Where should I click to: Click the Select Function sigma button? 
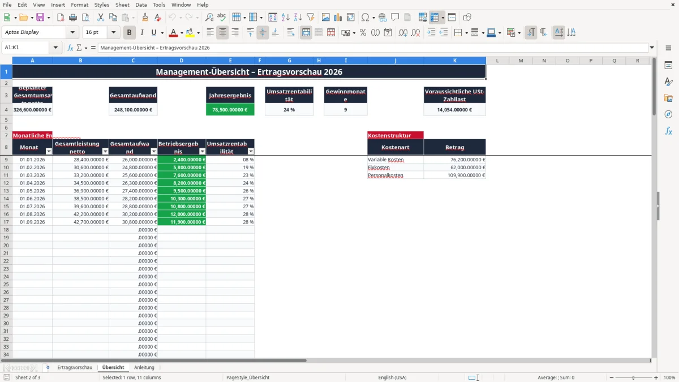click(79, 48)
